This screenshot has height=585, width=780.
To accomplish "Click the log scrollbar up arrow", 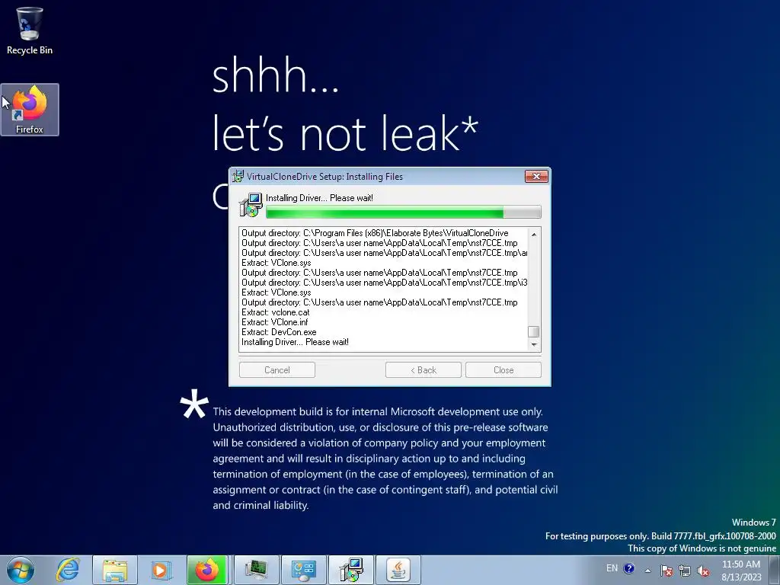I will click(x=534, y=235).
